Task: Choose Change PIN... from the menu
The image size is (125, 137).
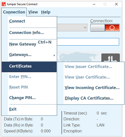Action: tap(29, 98)
